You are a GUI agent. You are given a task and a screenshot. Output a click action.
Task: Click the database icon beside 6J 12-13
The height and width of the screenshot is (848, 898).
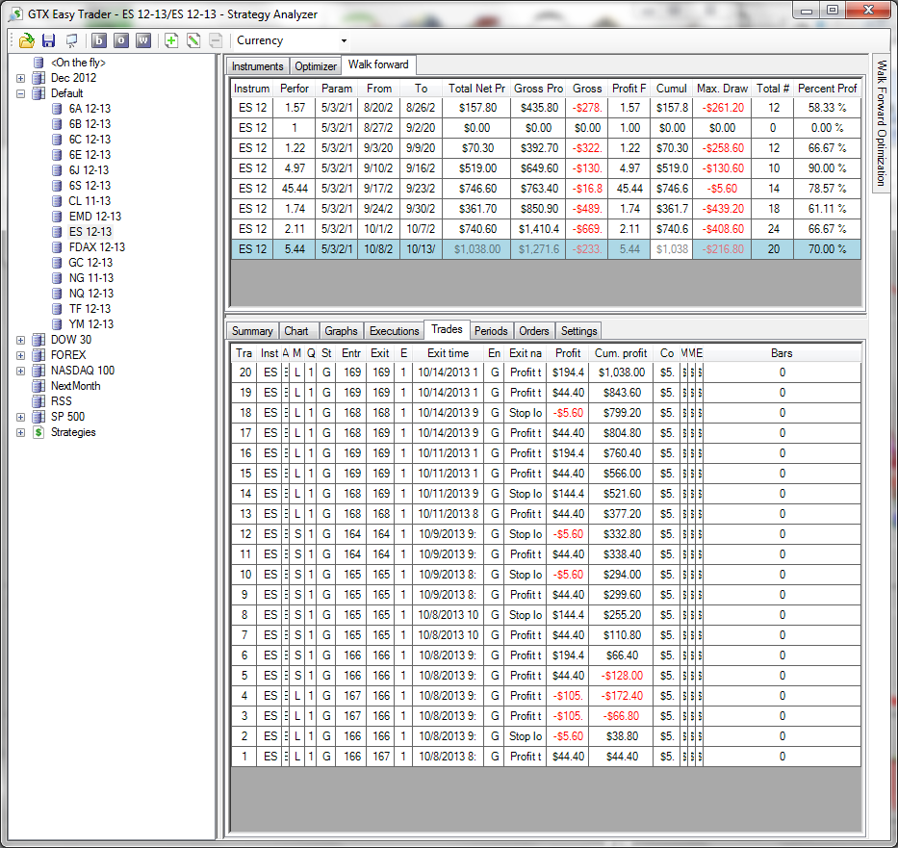coord(57,170)
